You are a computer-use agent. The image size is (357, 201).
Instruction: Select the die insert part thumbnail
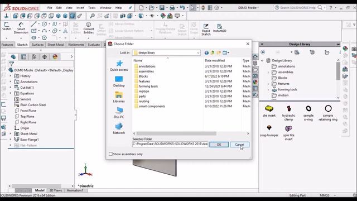(x=269, y=111)
